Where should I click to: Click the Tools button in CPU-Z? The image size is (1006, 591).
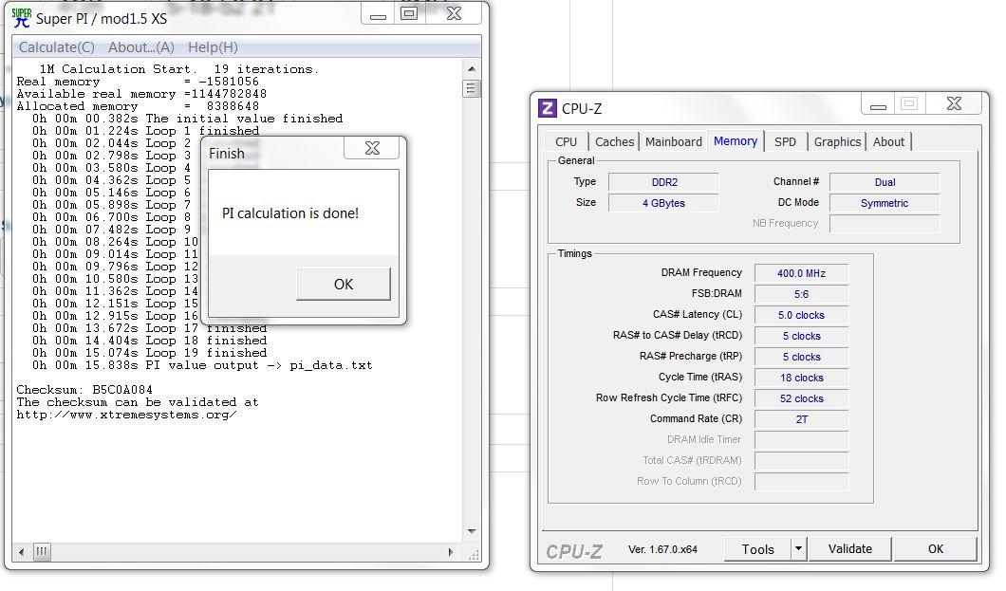[x=757, y=549]
